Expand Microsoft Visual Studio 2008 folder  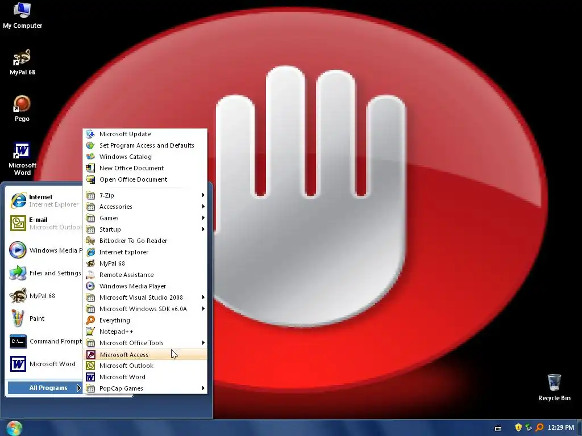click(145, 297)
